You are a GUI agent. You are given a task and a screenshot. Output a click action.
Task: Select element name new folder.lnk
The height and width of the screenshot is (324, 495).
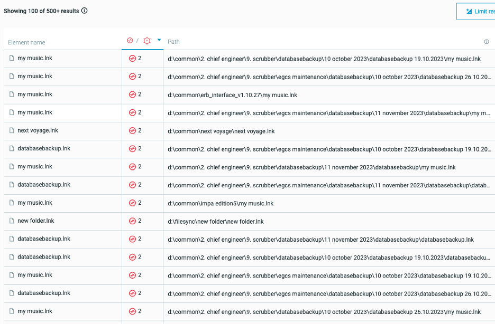[x=35, y=221]
